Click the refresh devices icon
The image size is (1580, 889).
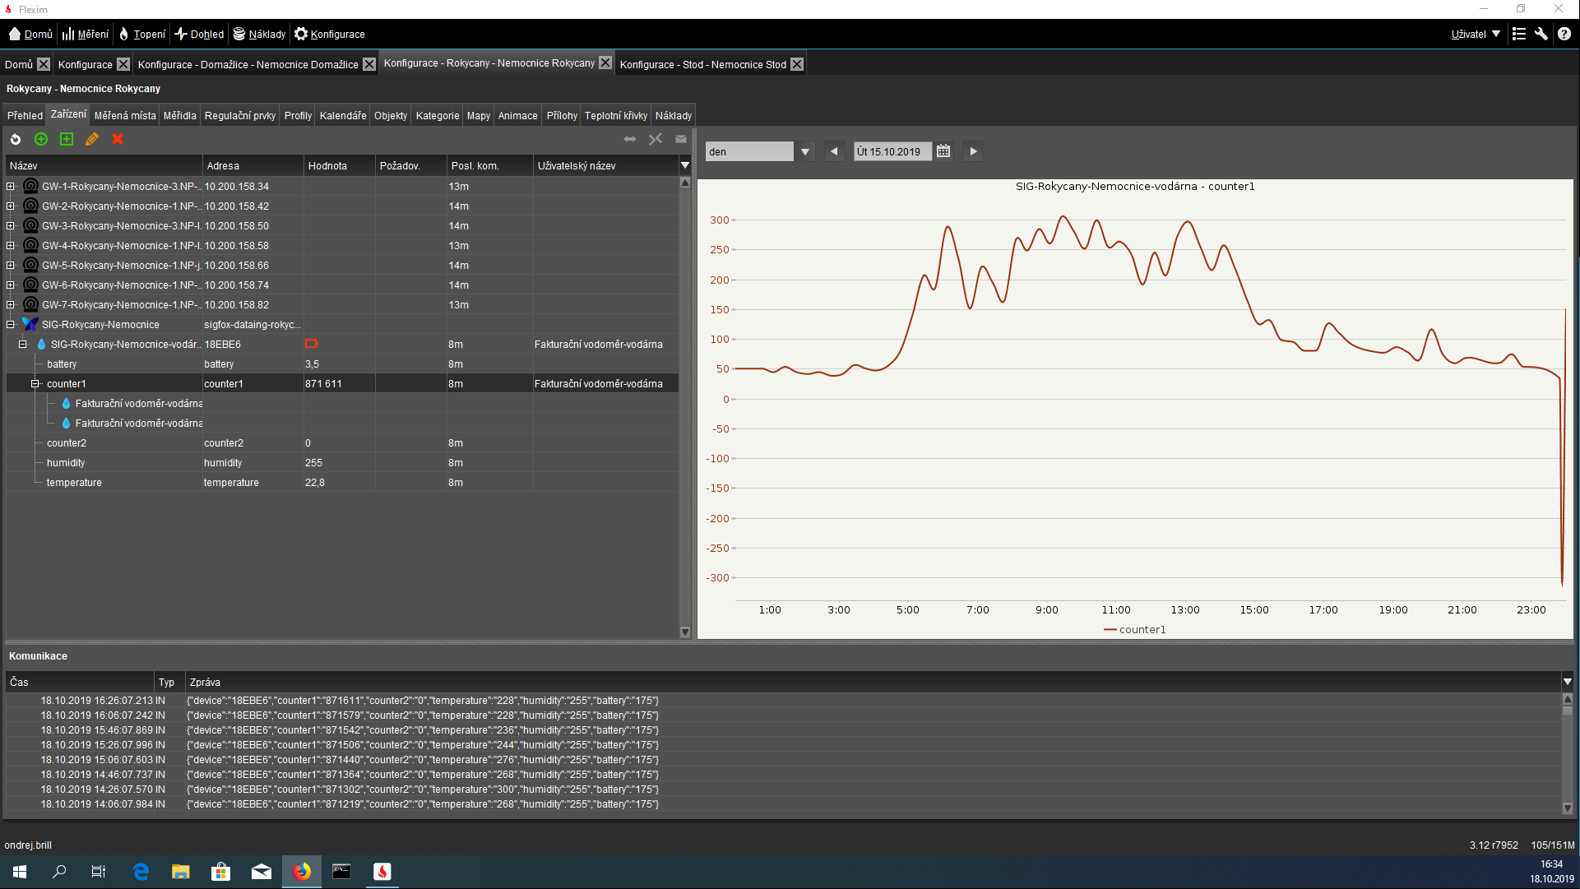point(16,139)
